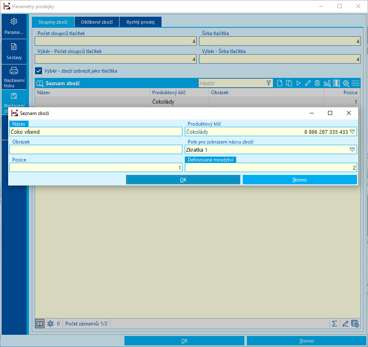Click the add-table icon in status bar

(355, 324)
